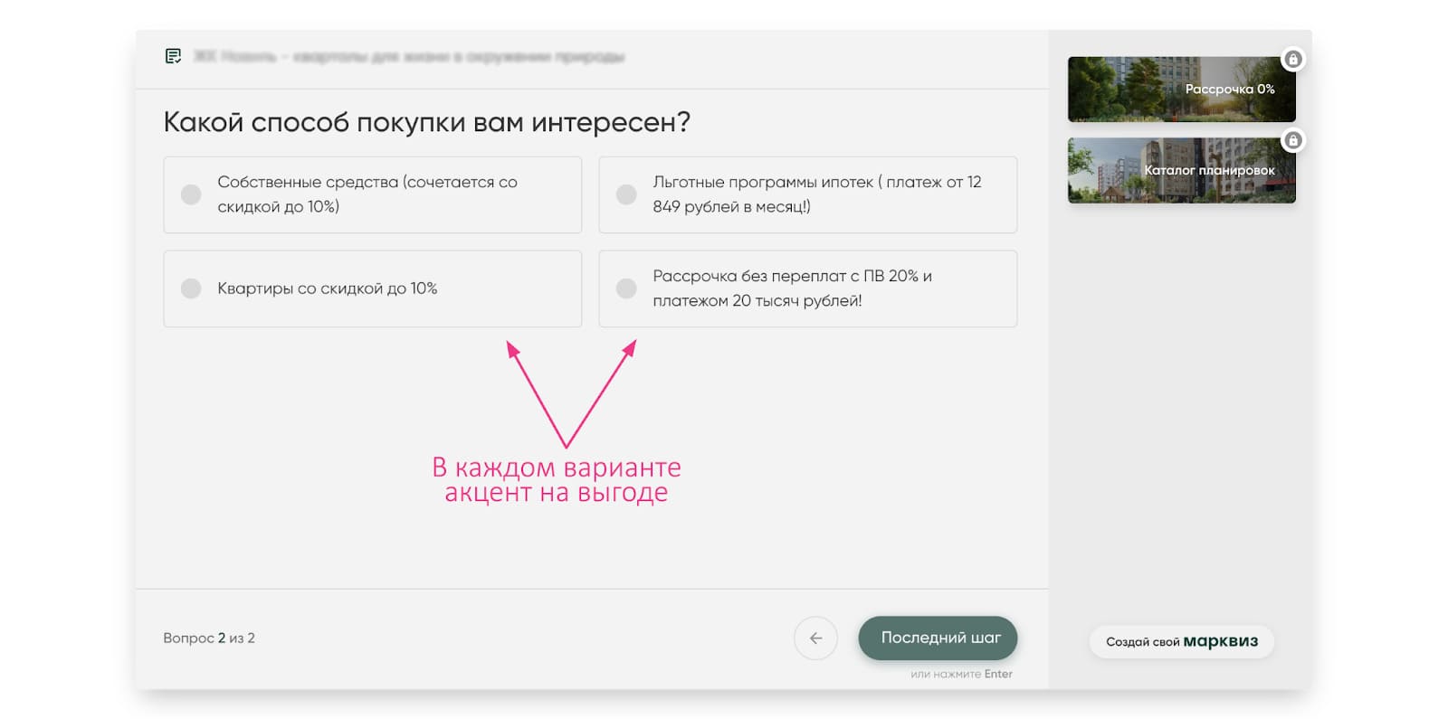The image size is (1448, 719).
Task: Click the blurred quiz title in the header
Action: click(408, 56)
